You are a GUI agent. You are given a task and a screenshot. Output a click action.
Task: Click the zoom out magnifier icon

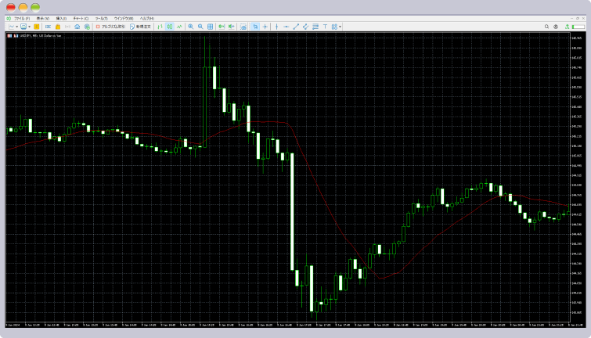coord(200,27)
